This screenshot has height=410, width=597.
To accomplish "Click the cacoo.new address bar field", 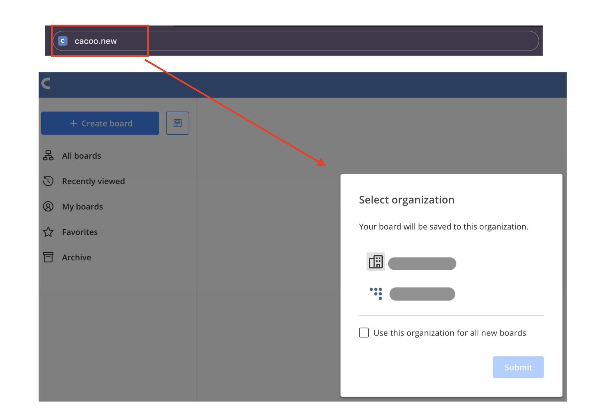I will [x=296, y=41].
